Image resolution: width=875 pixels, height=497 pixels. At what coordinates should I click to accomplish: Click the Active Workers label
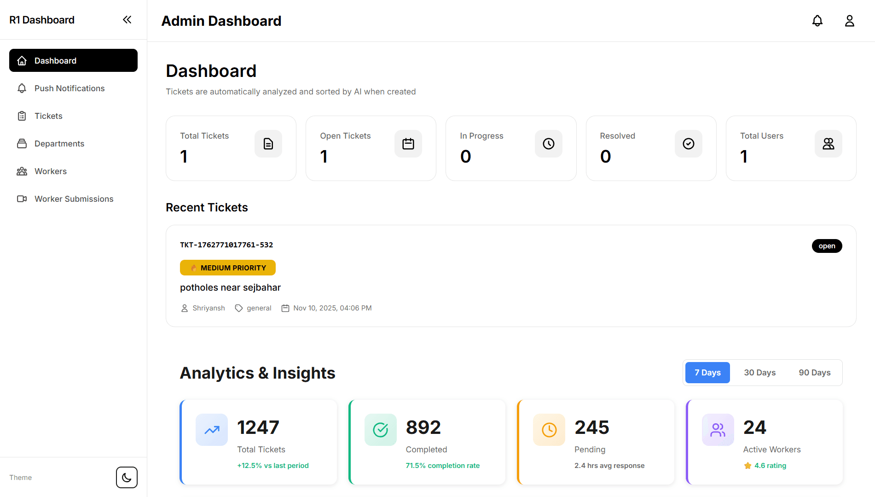[772, 450]
